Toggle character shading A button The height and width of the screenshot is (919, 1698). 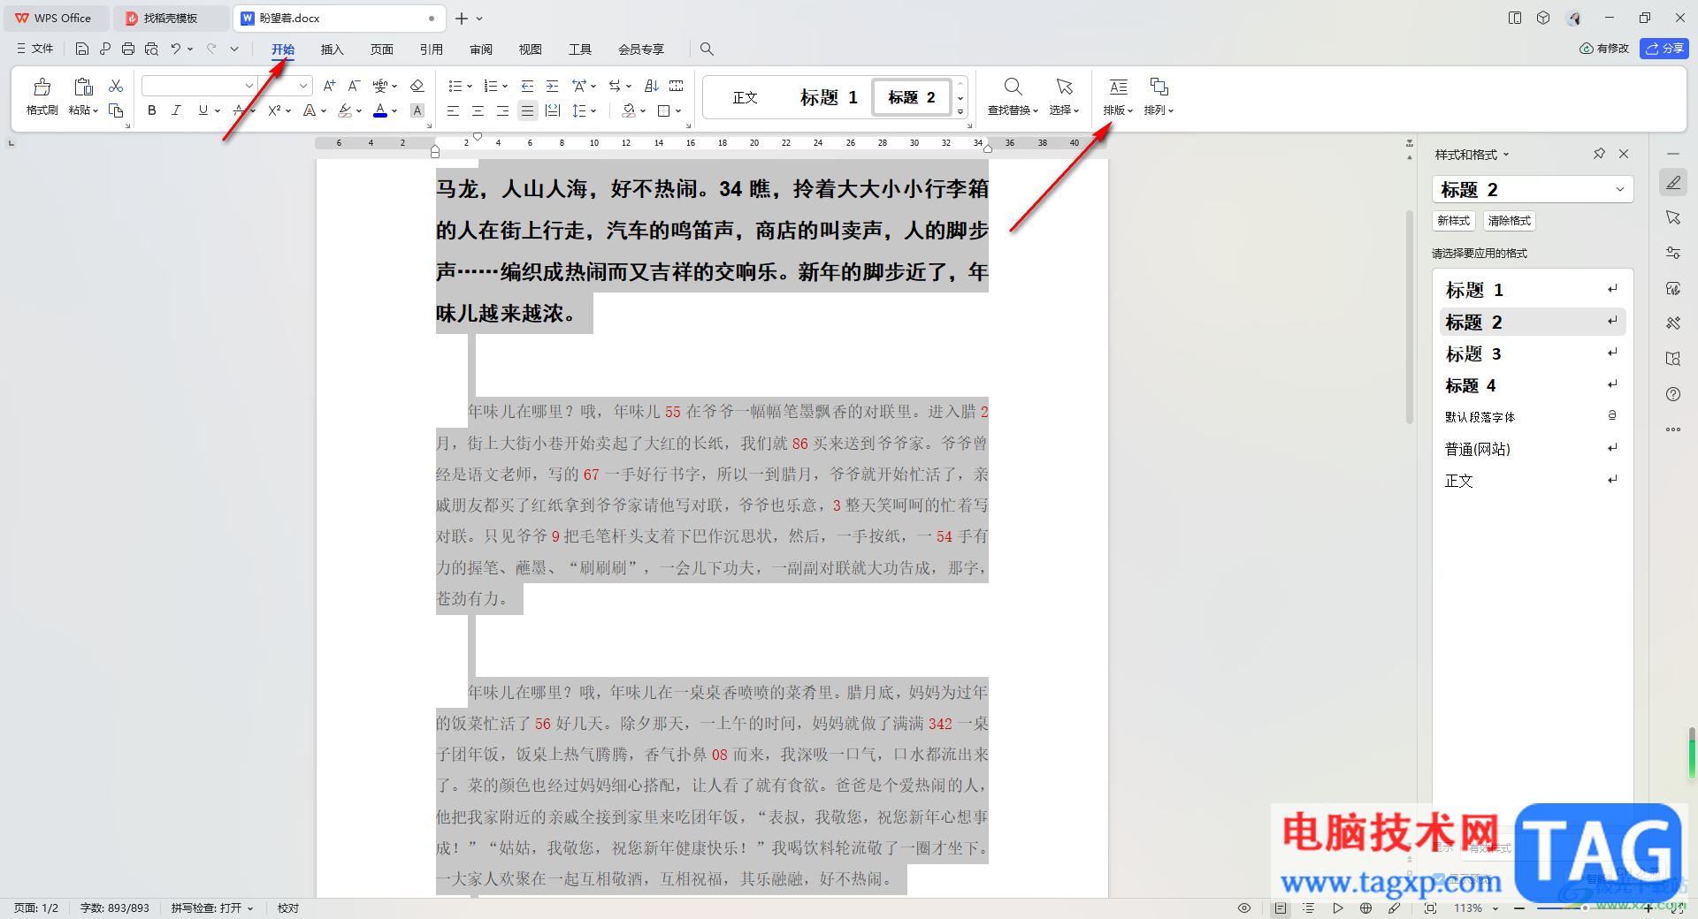417,110
